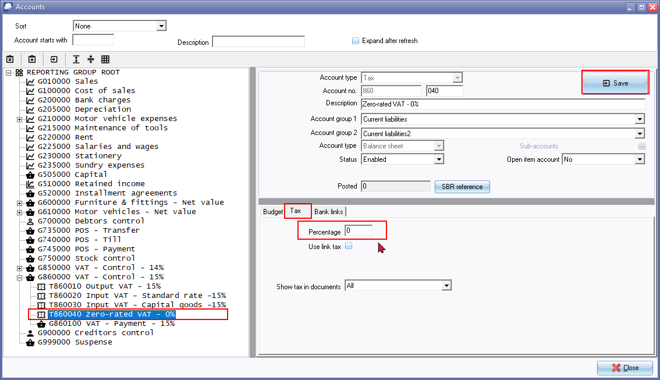Image resolution: width=660 pixels, height=380 pixels.
Task: Expand the G210000 Motor vehicle expenses node
Action: click(x=19, y=119)
